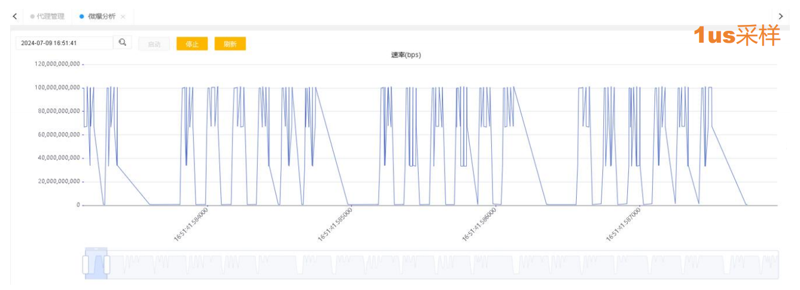Click the 刷新 button
The image size is (800, 290).
[230, 44]
